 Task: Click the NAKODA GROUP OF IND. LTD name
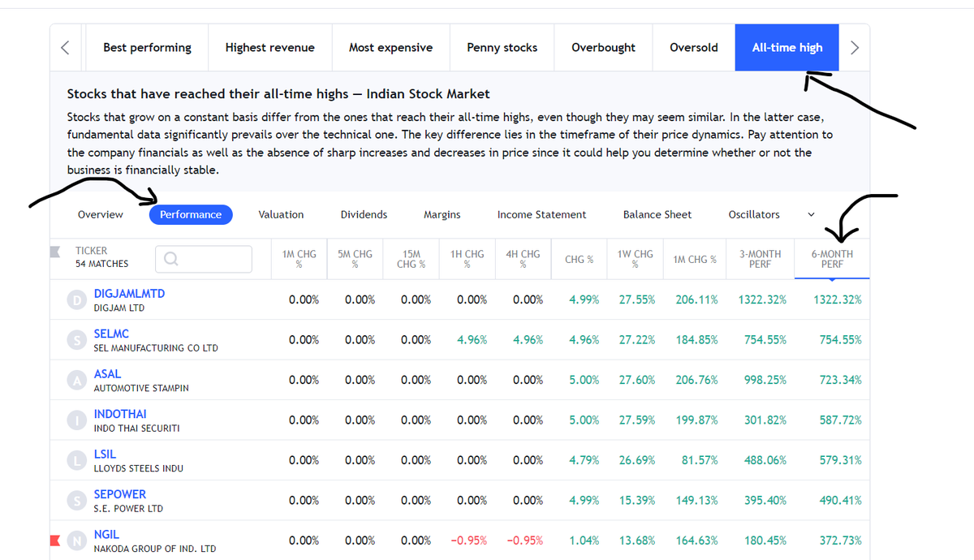[155, 549]
